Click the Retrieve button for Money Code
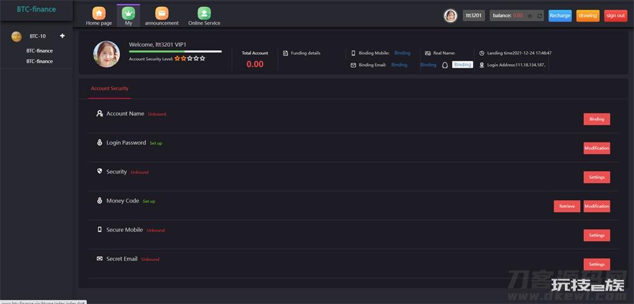 pos(567,206)
